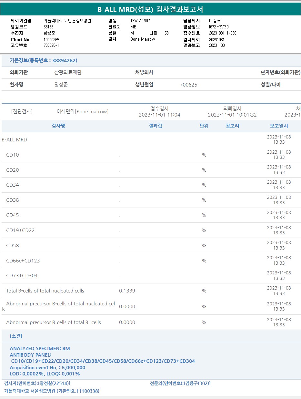301x399 pixels.
Task: Click the birth date value 700625
Action: click(x=188, y=85)
